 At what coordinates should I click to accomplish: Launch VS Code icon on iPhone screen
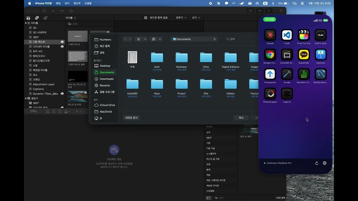pos(287,35)
